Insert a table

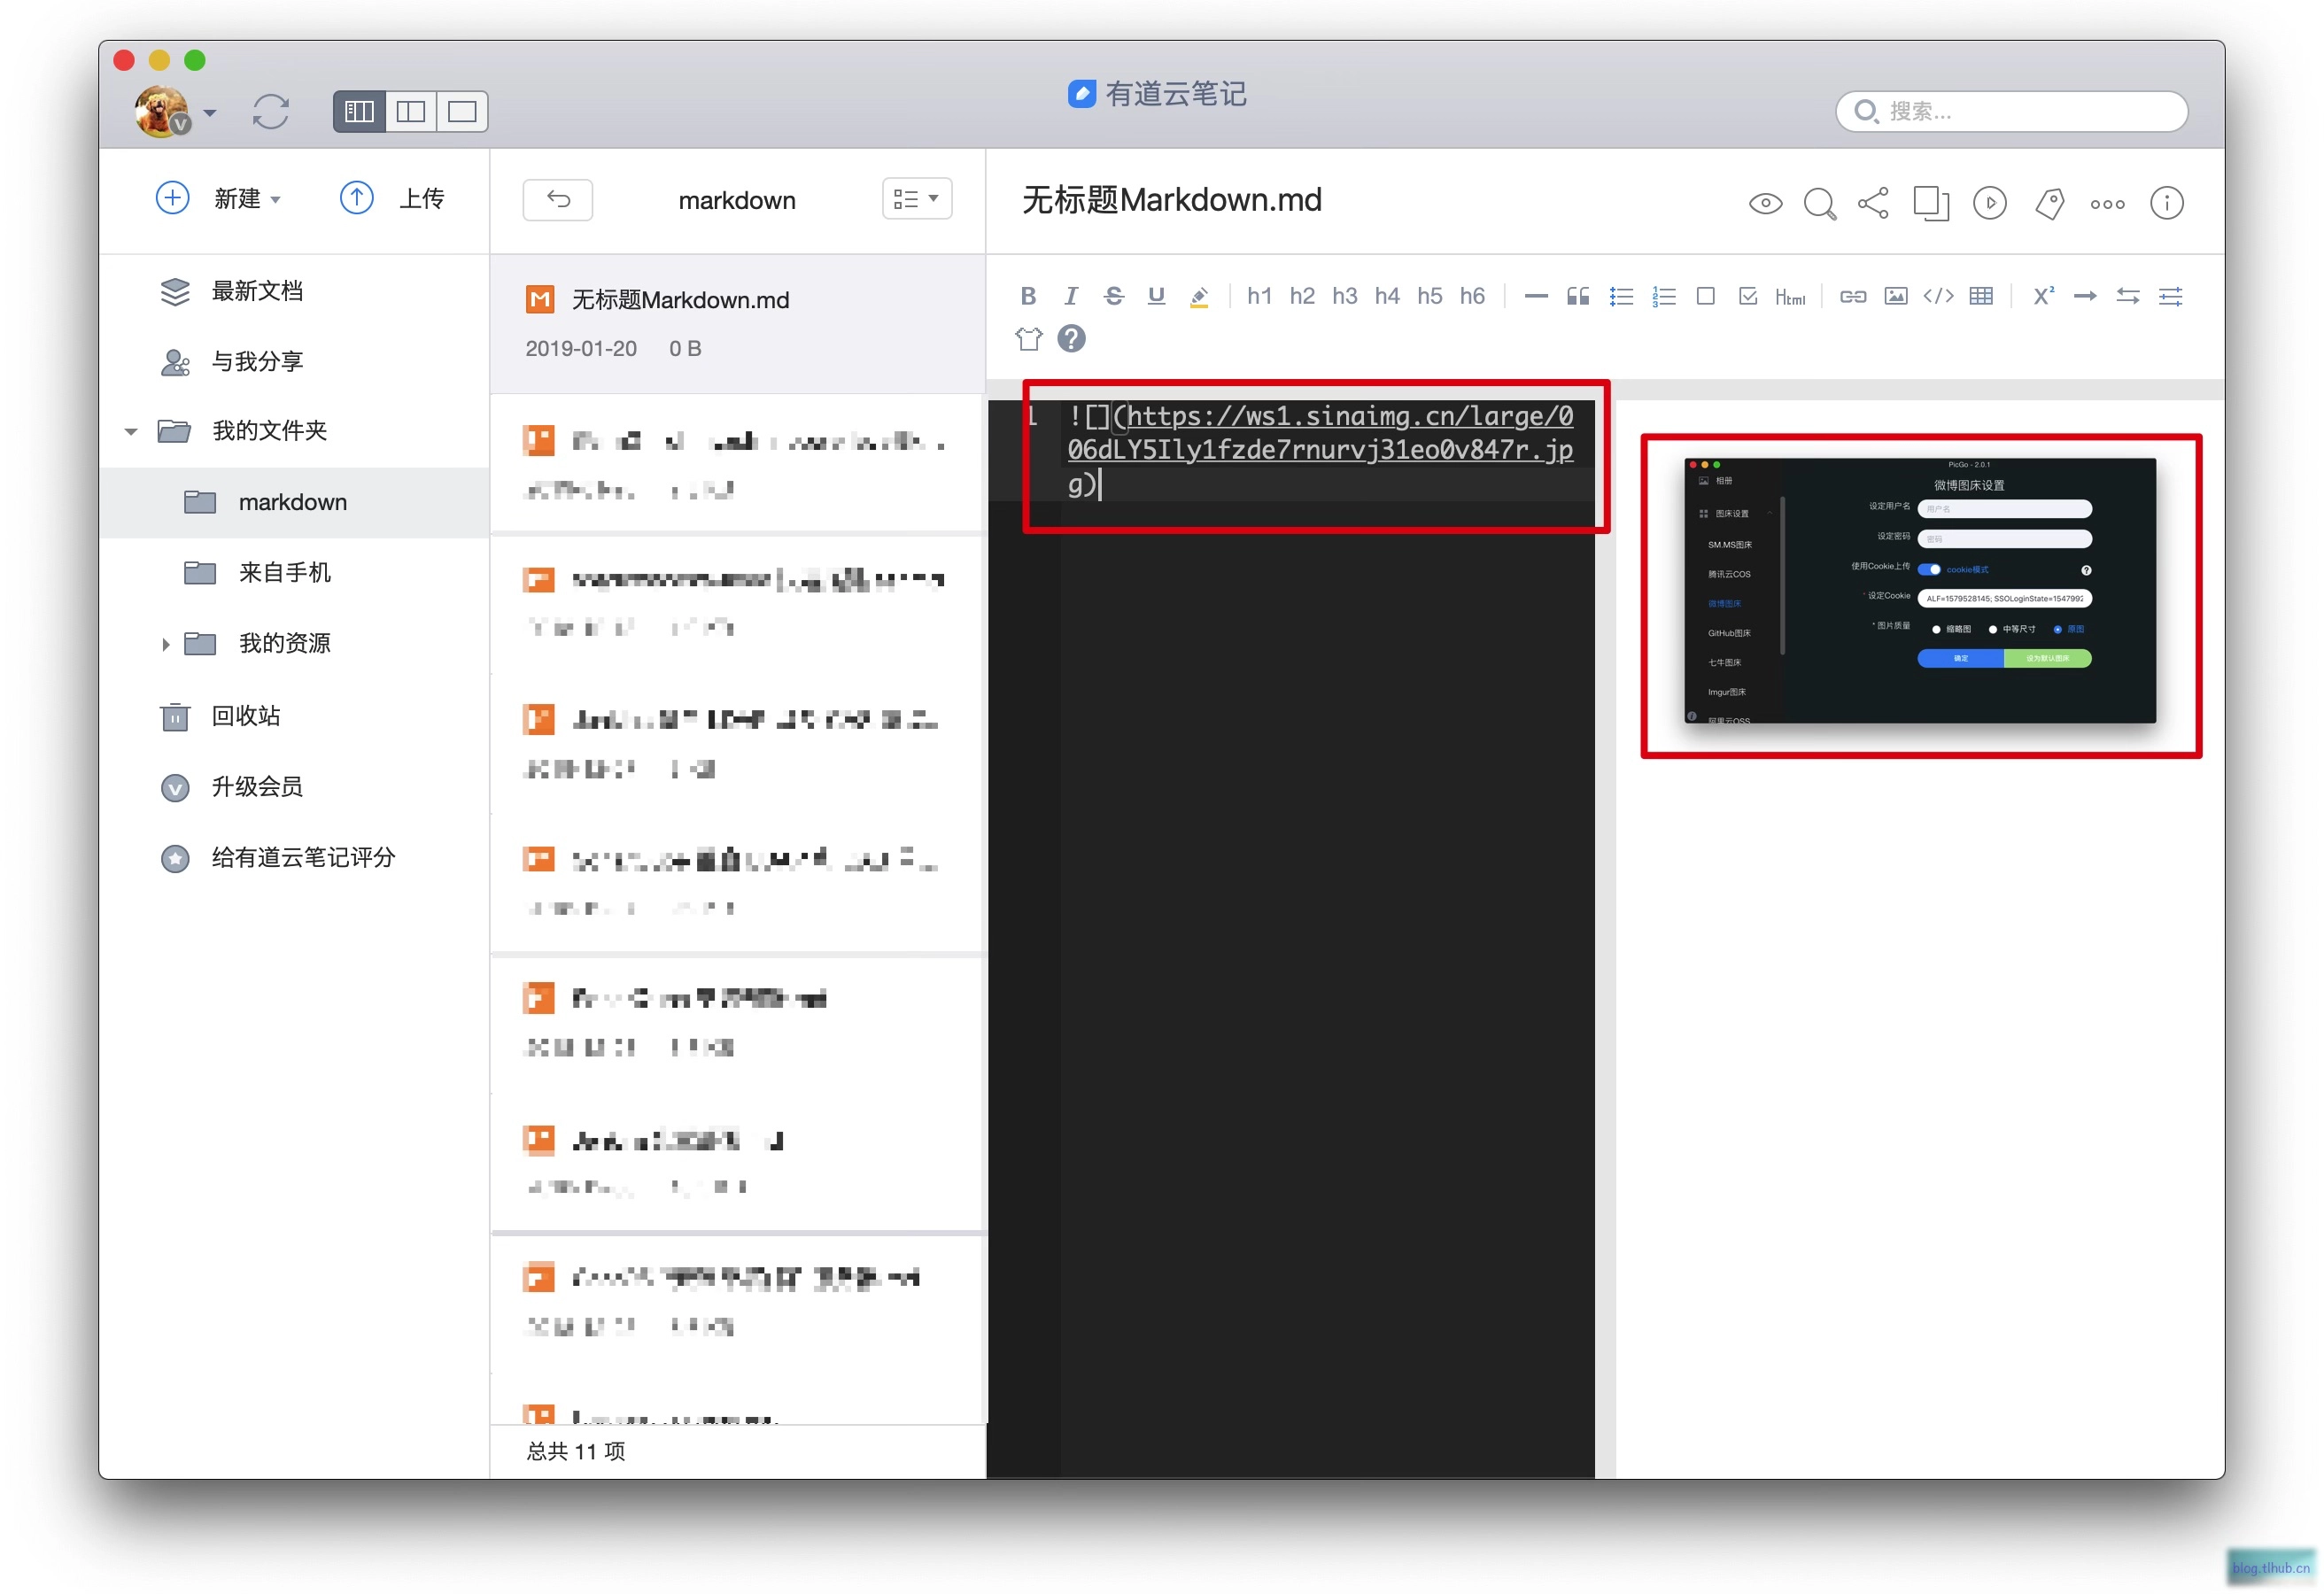click(1981, 296)
